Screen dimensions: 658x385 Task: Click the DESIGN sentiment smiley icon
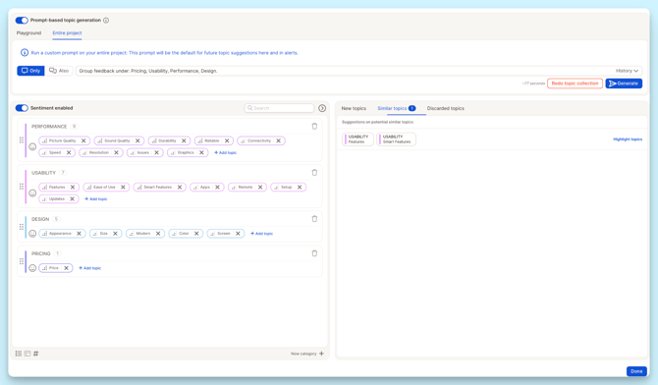pos(32,234)
